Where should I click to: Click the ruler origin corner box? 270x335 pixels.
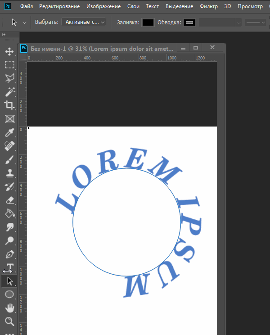point(23,58)
